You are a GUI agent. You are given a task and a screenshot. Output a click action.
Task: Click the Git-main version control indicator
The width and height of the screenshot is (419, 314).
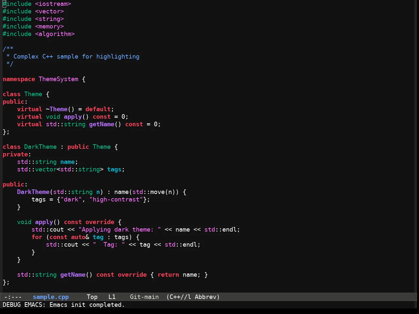pos(144,297)
